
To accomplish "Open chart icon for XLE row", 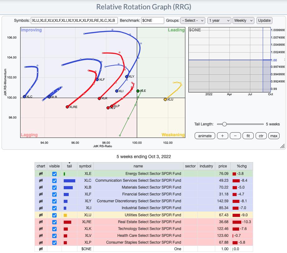I will (x=41, y=174).
